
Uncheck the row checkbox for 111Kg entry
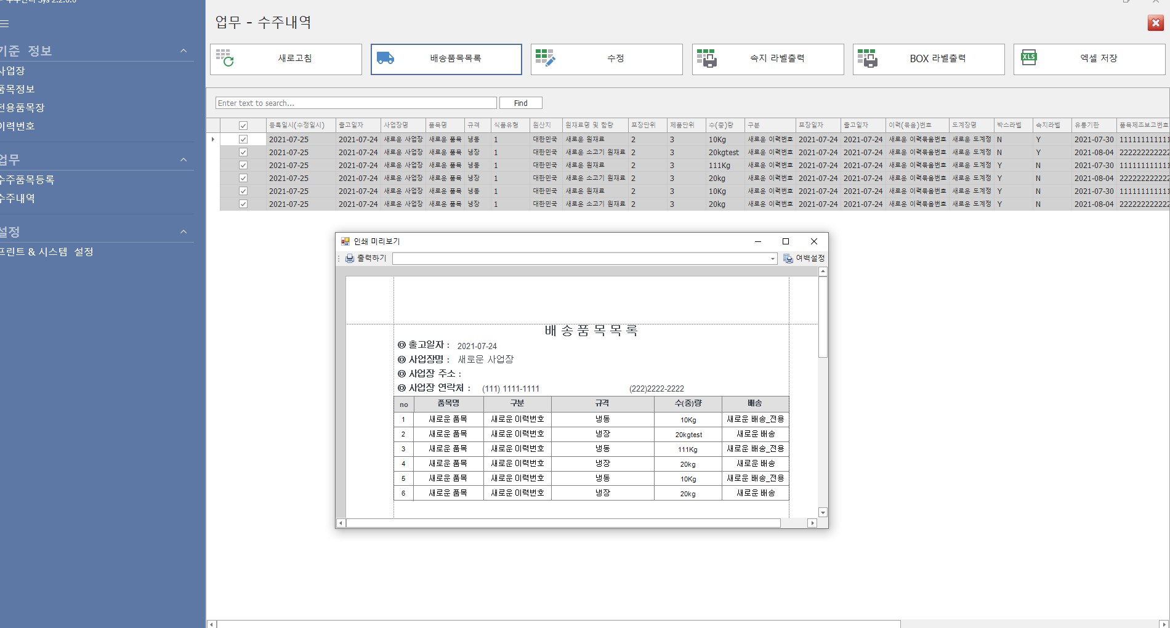click(243, 166)
